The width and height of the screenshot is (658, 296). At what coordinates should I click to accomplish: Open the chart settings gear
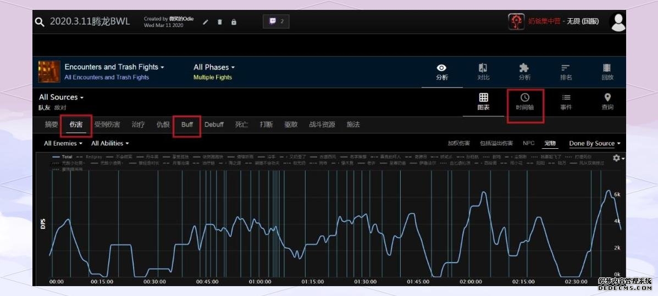(617, 158)
